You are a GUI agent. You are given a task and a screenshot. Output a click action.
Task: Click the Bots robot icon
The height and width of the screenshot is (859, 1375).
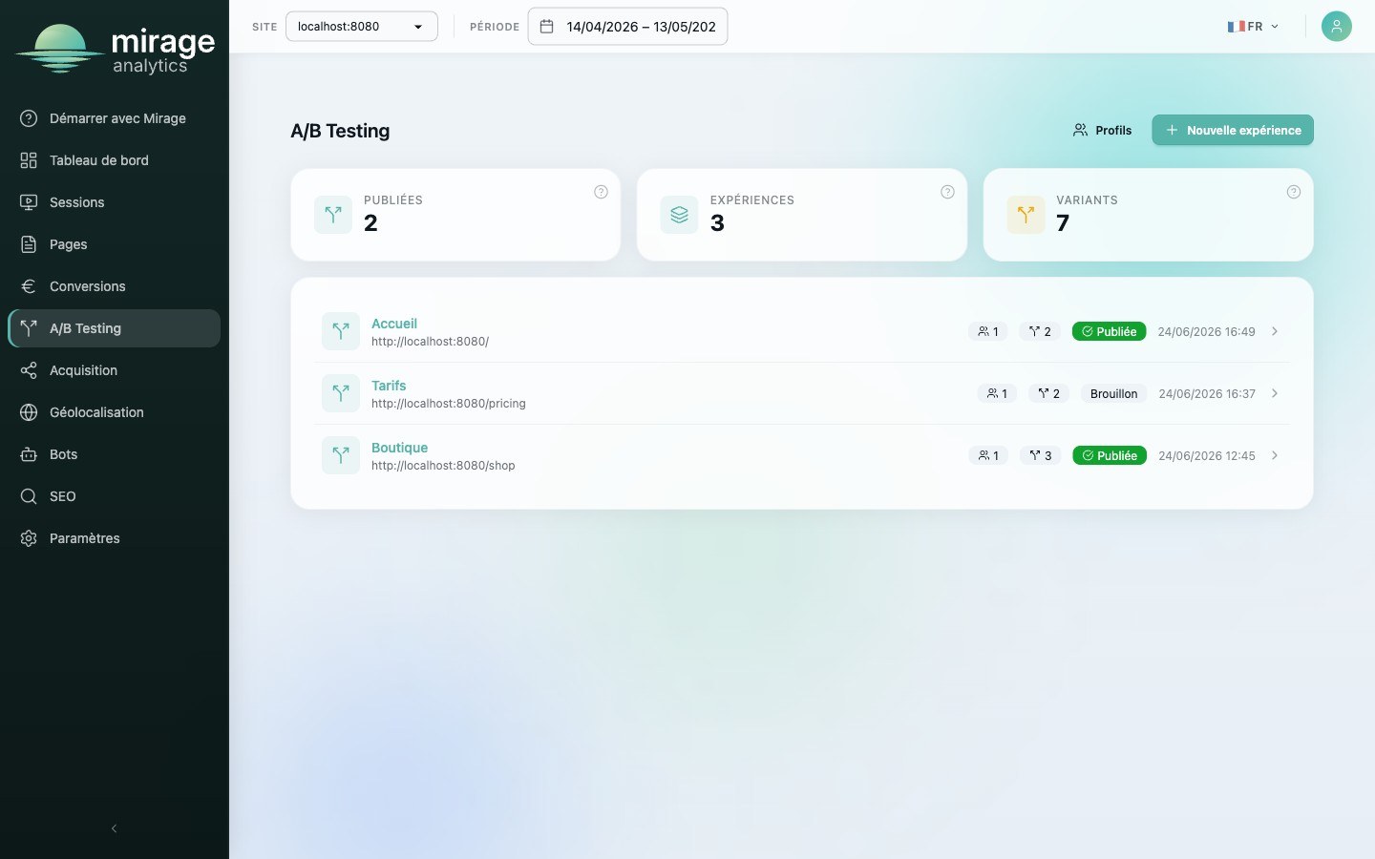click(x=29, y=454)
